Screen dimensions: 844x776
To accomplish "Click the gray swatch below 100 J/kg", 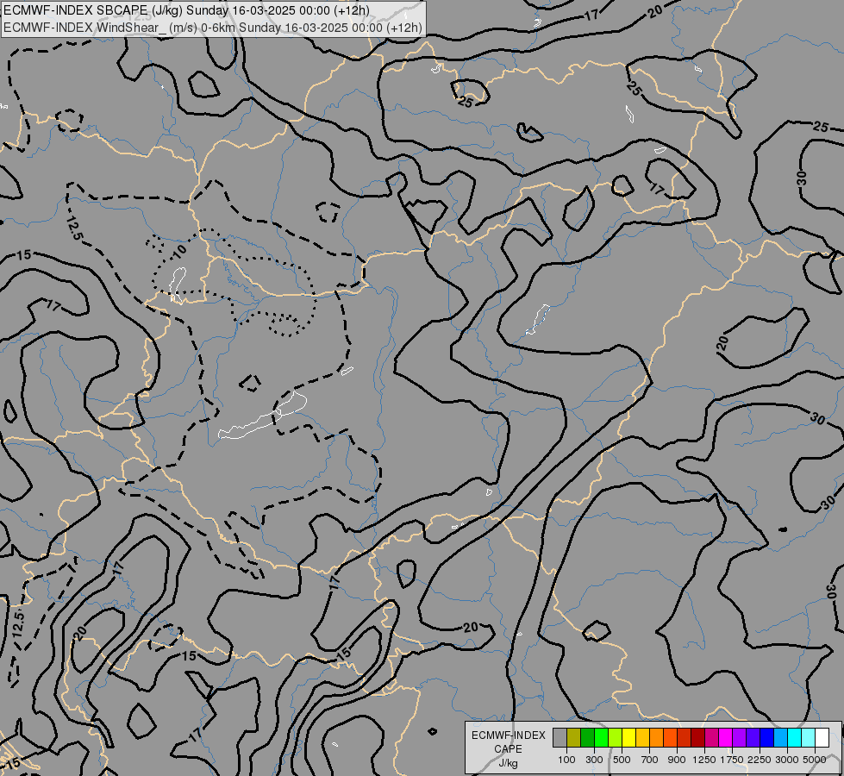I will click(x=560, y=738).
